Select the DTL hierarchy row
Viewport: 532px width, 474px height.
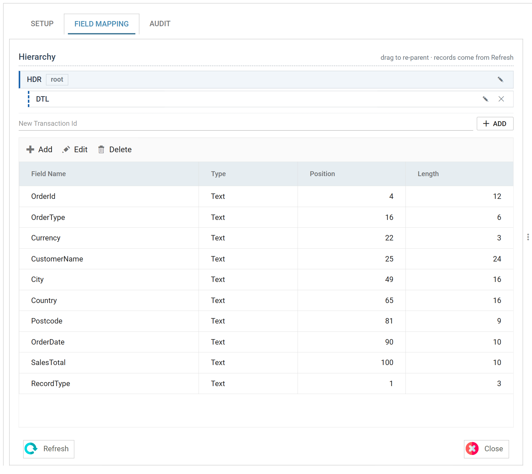coord(271,99)
